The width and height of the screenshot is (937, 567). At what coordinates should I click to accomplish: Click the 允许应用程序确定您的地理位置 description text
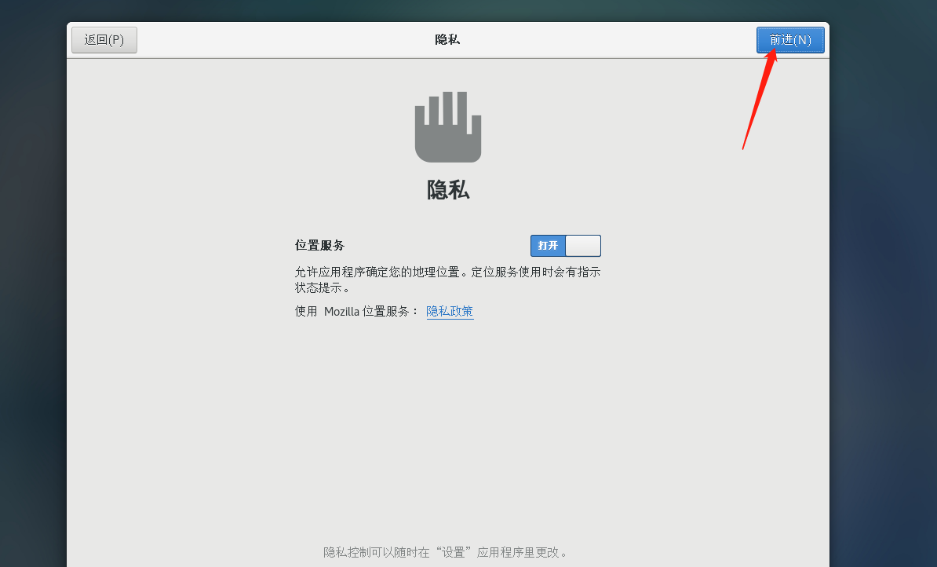click(x=447, y=280)
